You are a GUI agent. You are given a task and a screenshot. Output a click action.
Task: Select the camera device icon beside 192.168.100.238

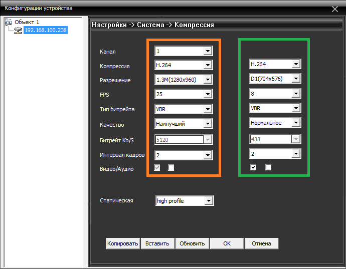pyautogui.click(x=18, y=30)
